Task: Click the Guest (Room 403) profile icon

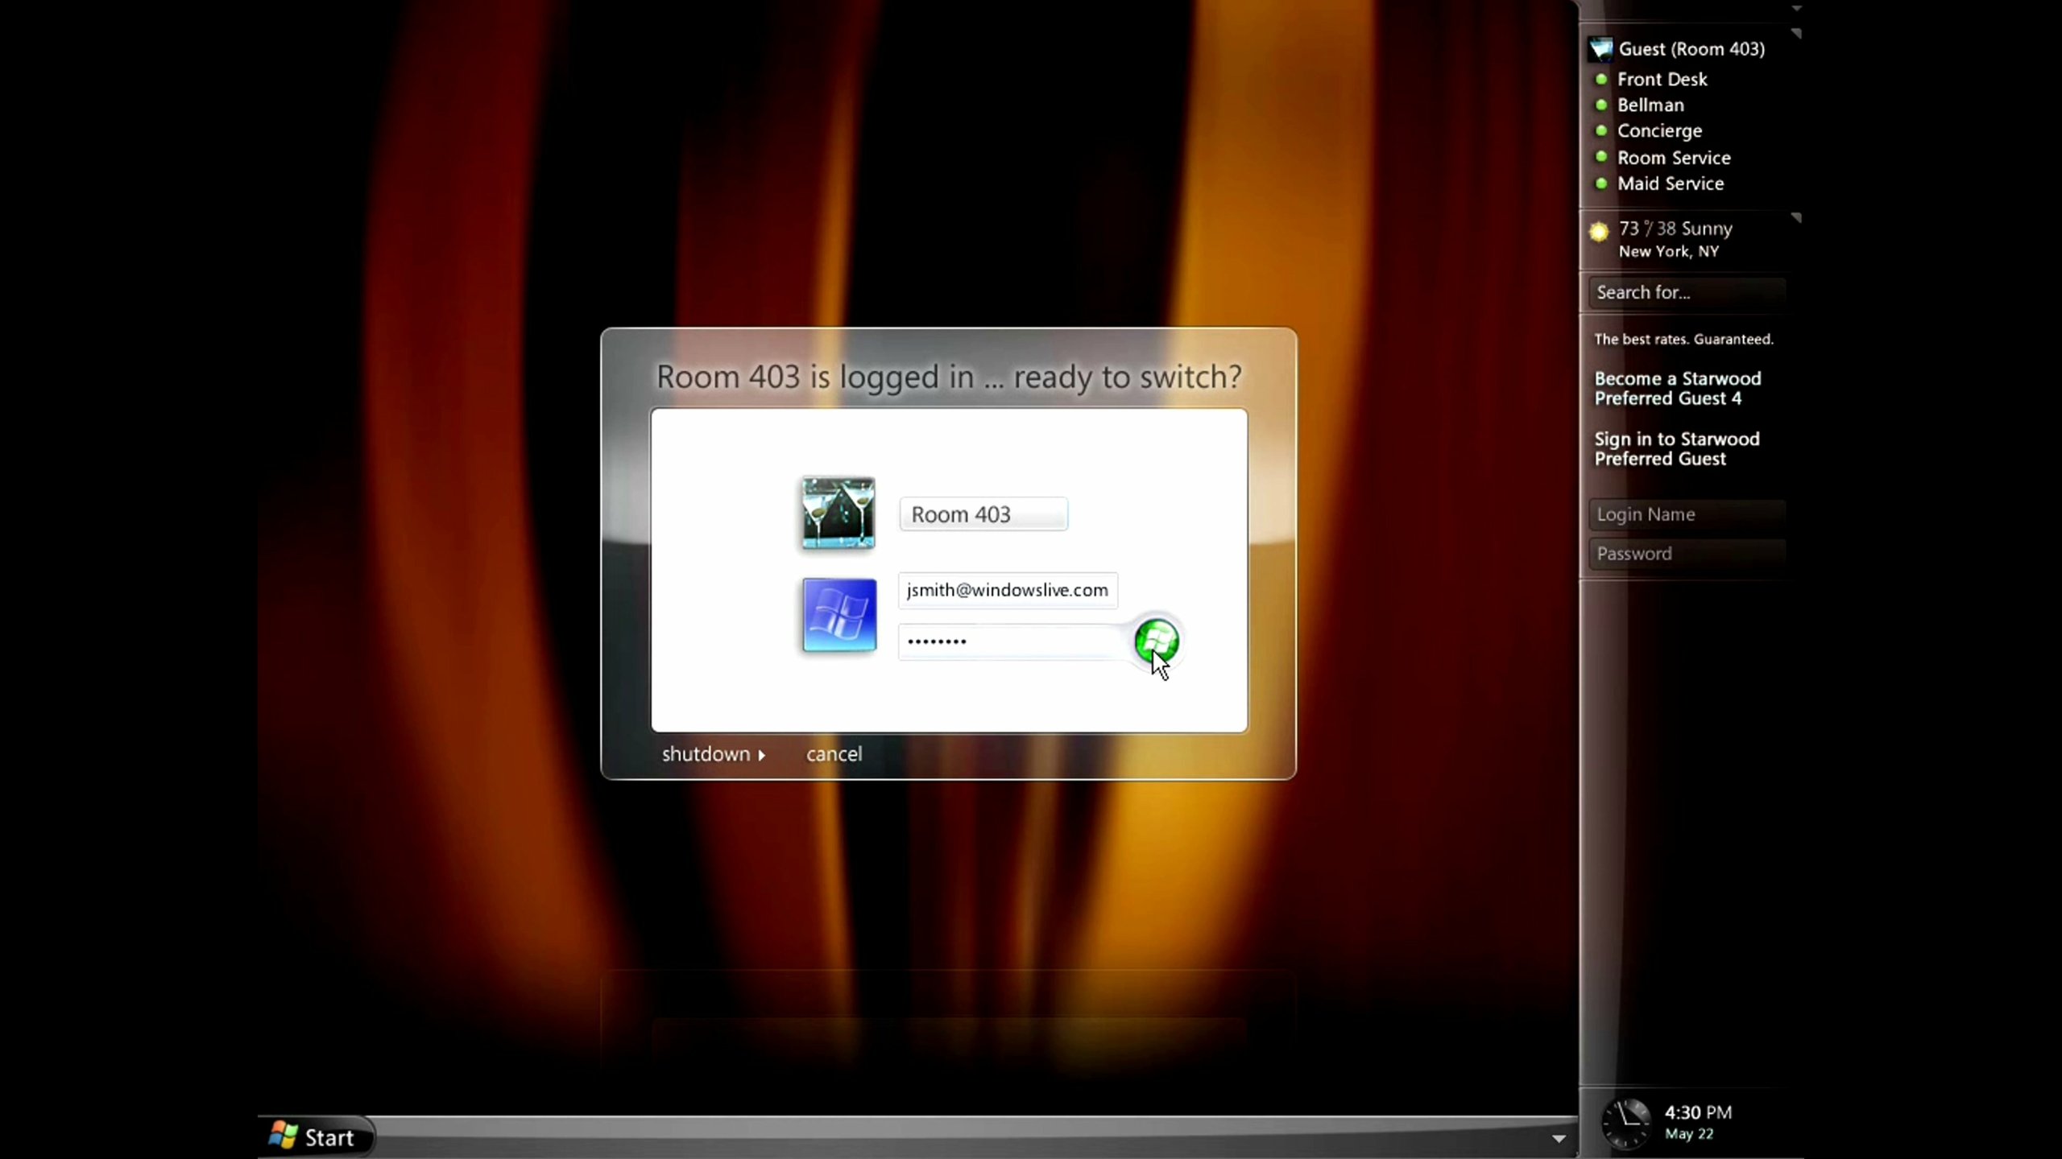Action: (1600, 50)
